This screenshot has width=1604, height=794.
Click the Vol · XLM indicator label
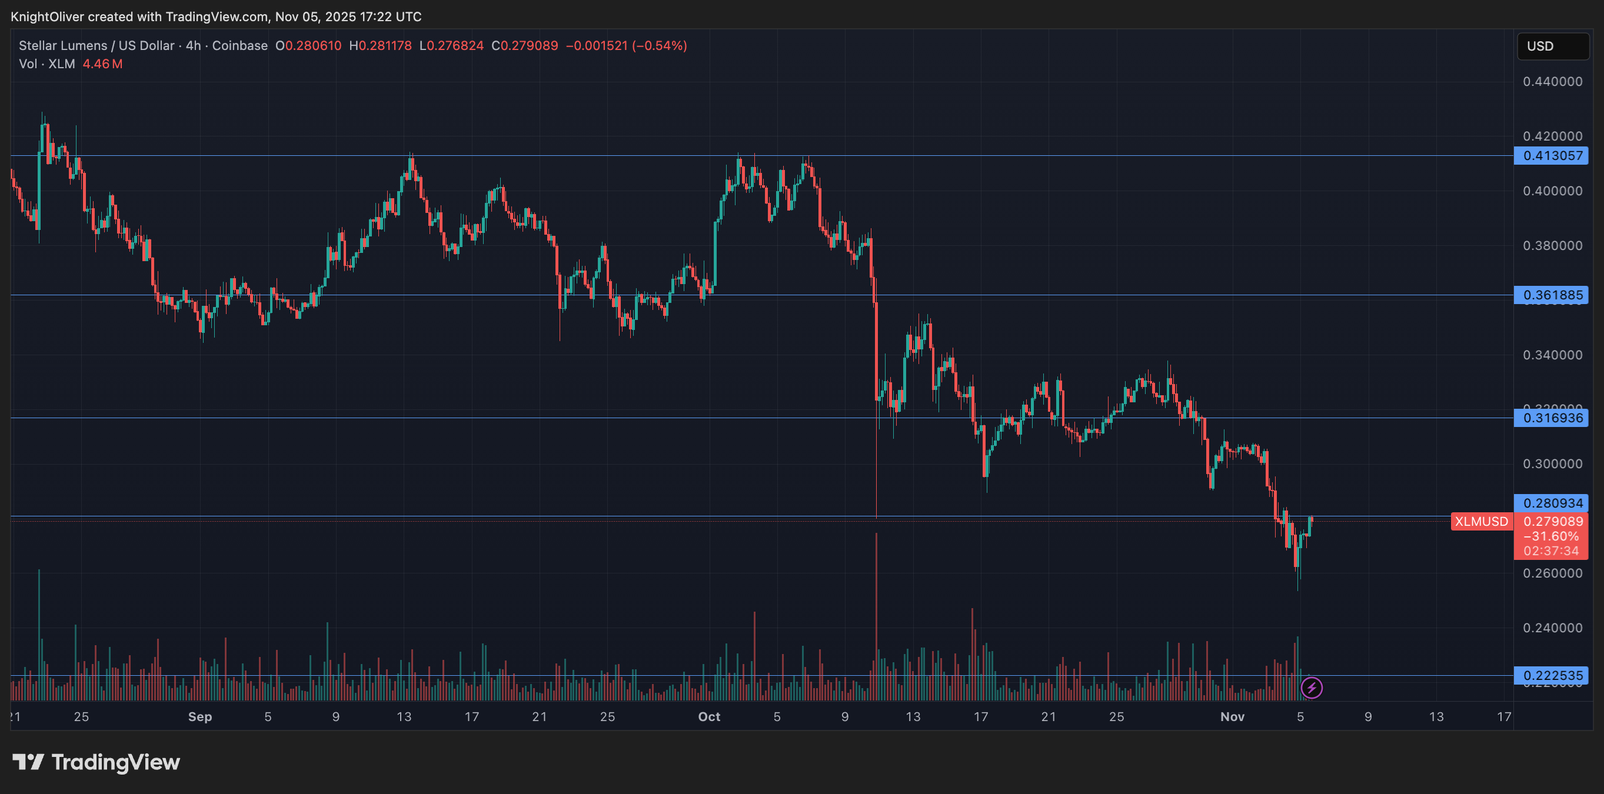(x=46, y=64)
